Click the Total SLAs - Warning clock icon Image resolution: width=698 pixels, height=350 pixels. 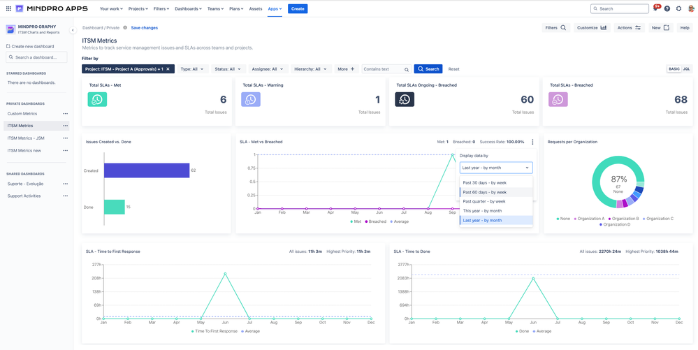251,100
